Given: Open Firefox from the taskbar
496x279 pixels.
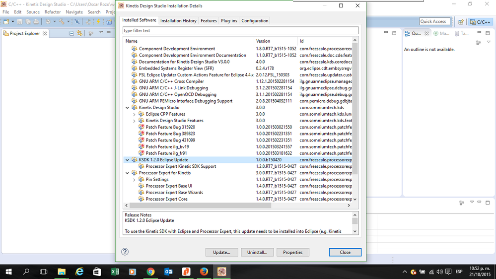Looking at the screenshot, I should (x=204, y=272).
